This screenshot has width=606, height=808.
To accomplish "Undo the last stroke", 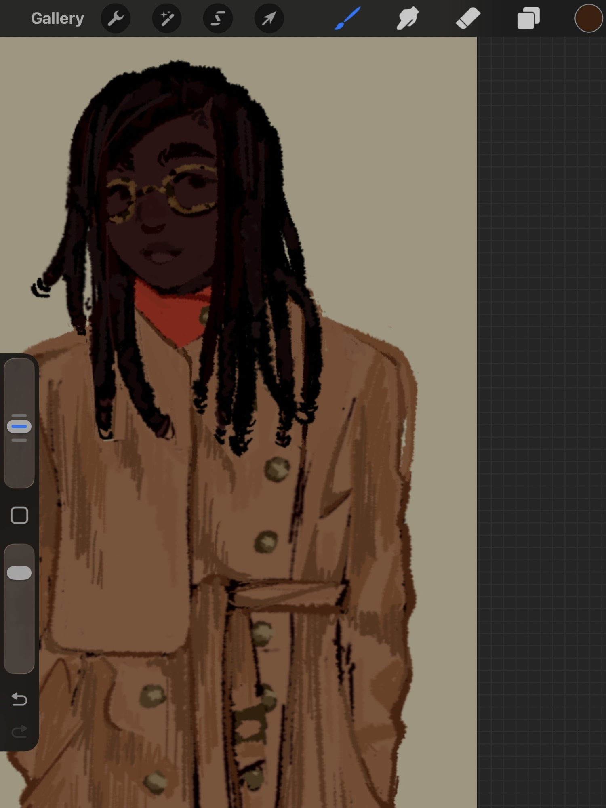I will click(x=19, y=699).
